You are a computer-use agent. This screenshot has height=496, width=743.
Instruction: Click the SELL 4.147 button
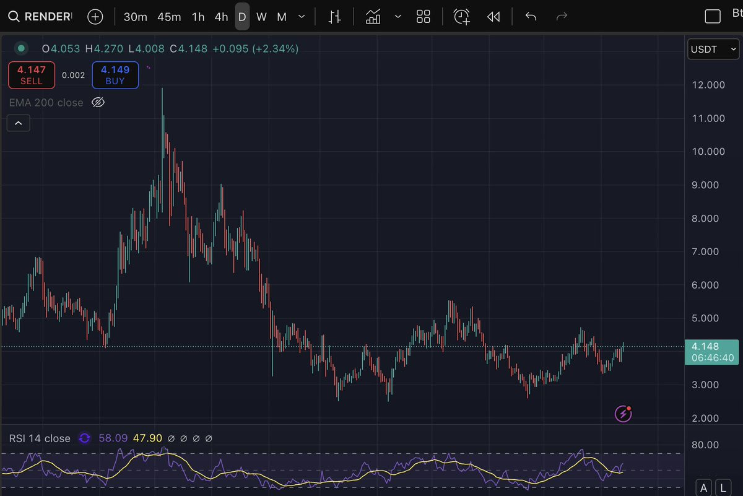32,75
